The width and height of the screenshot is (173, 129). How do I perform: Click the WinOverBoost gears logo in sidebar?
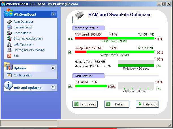point(8,13)
